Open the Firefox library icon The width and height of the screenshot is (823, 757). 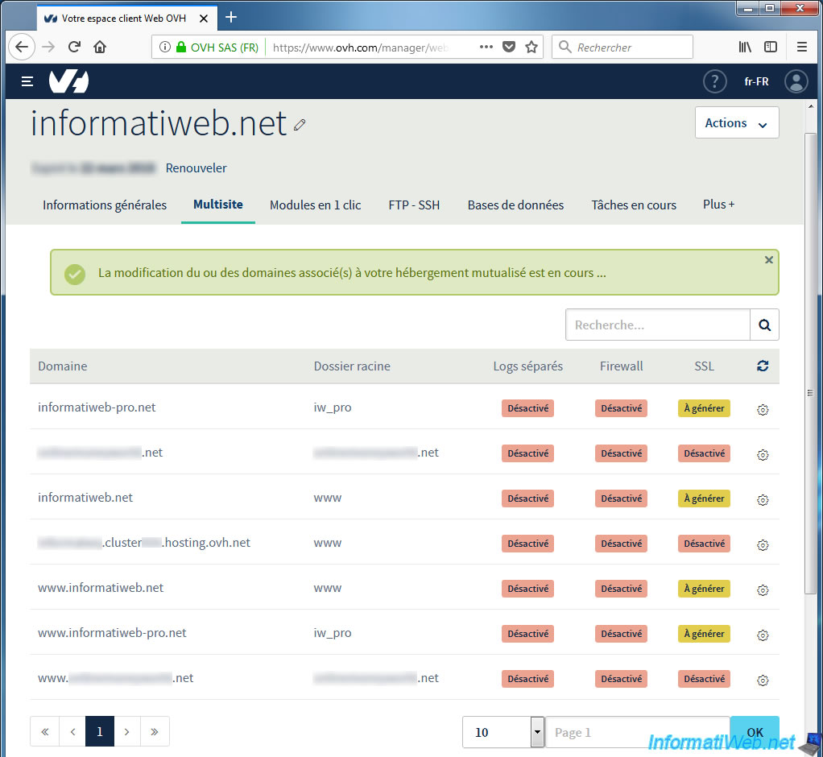click(x=745, y=47)
